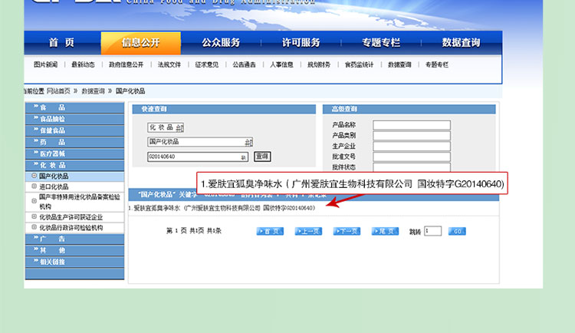Expand the 保健食品 sidebar category
Image resolution: width=575 pixels, height=333 pixels.
[x=74, y=130]
